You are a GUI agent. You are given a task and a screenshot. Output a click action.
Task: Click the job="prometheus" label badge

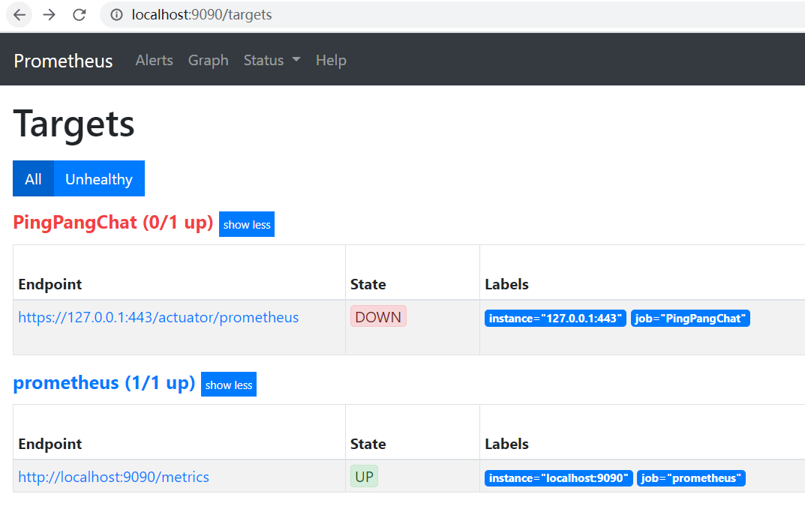(691, 478)
